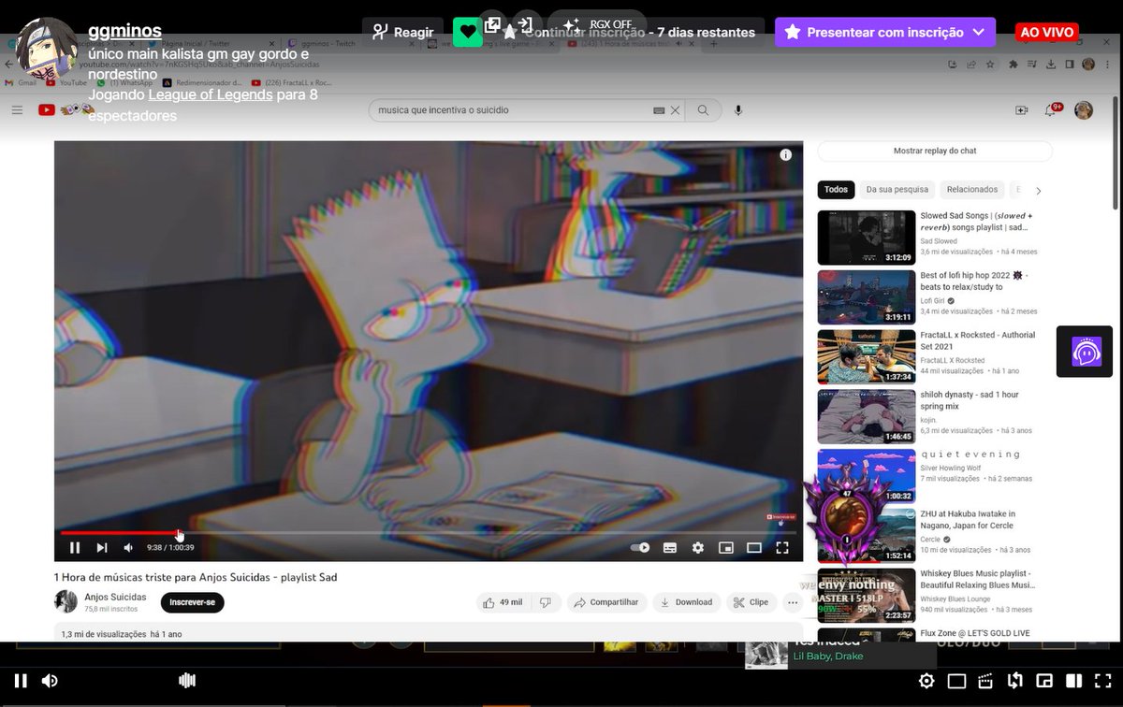Click the Twitch swap-arrows icon
This screenshot has width=1123, height=707.
tap(1015, 681)
